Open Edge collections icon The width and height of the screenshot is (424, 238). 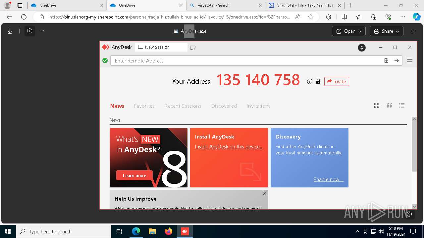374,17
